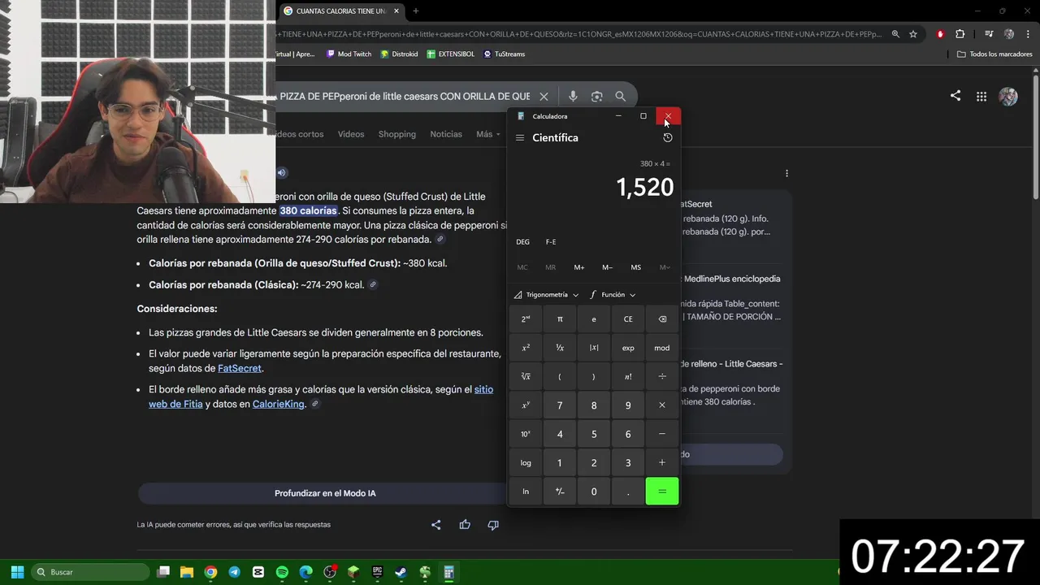Click the divide operator key

pos(662,376)
